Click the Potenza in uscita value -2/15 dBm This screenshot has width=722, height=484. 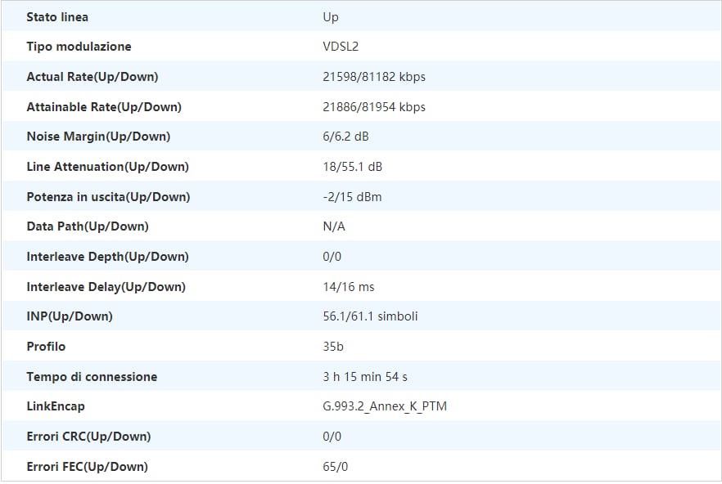click(352, 197)
